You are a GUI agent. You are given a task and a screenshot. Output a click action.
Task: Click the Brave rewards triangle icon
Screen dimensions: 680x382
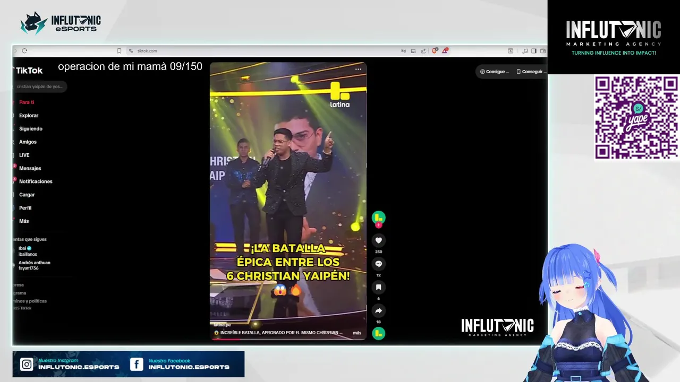445,51
